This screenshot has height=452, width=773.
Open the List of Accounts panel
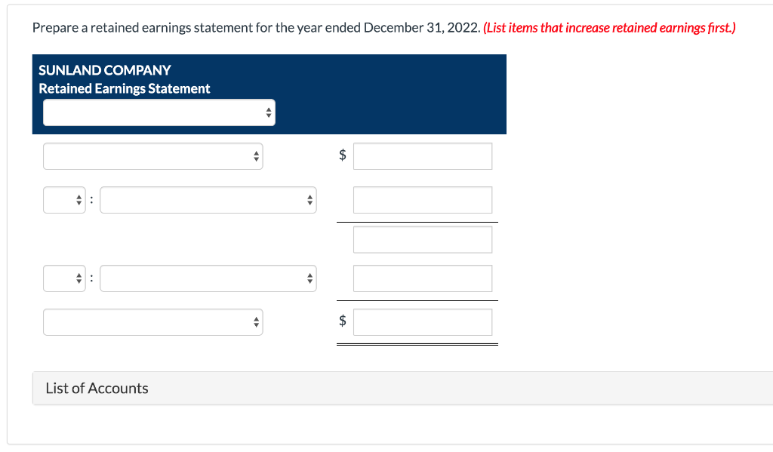97,388
